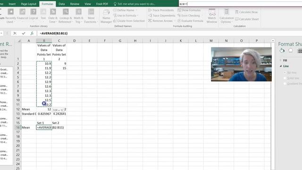The height and width of the screenshot is (170, 302).
Task: Open Insert Function fx dialog
Action: pyautogui.click(x=32, y=34)
